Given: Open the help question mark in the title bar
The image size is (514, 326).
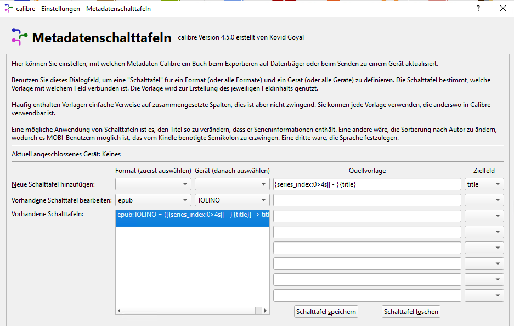Looking at the screenshot, I should (x=478, y=9).
